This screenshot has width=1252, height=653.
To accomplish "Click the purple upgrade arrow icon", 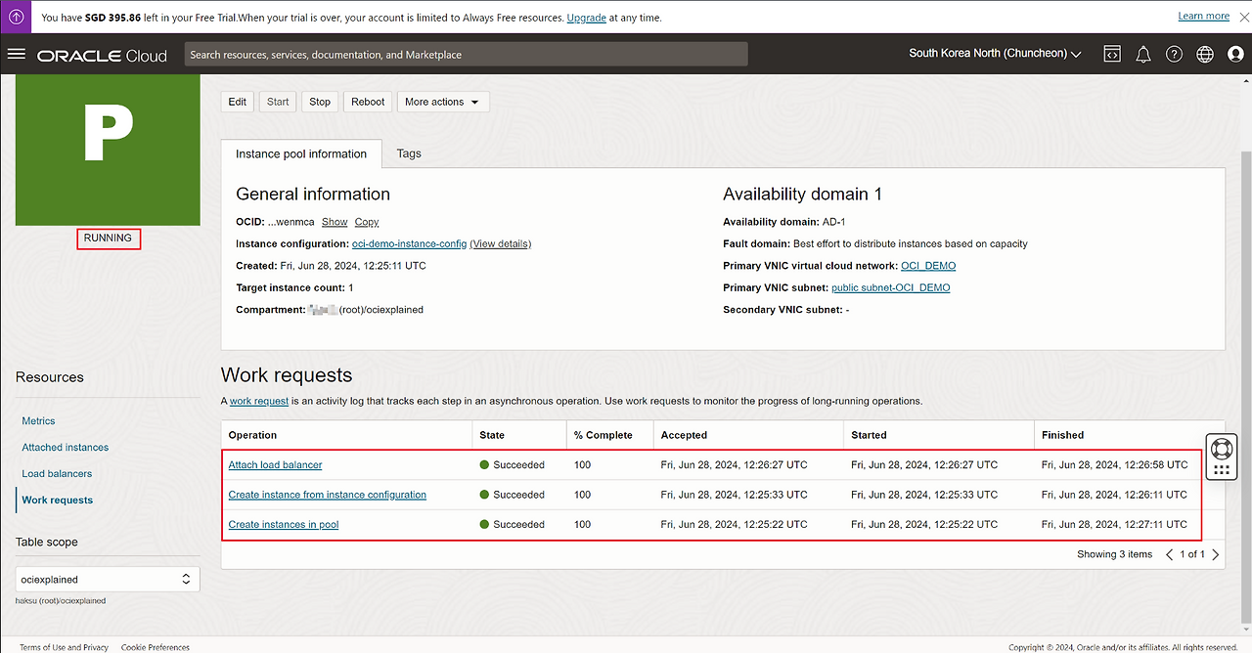I will point(17,17).
